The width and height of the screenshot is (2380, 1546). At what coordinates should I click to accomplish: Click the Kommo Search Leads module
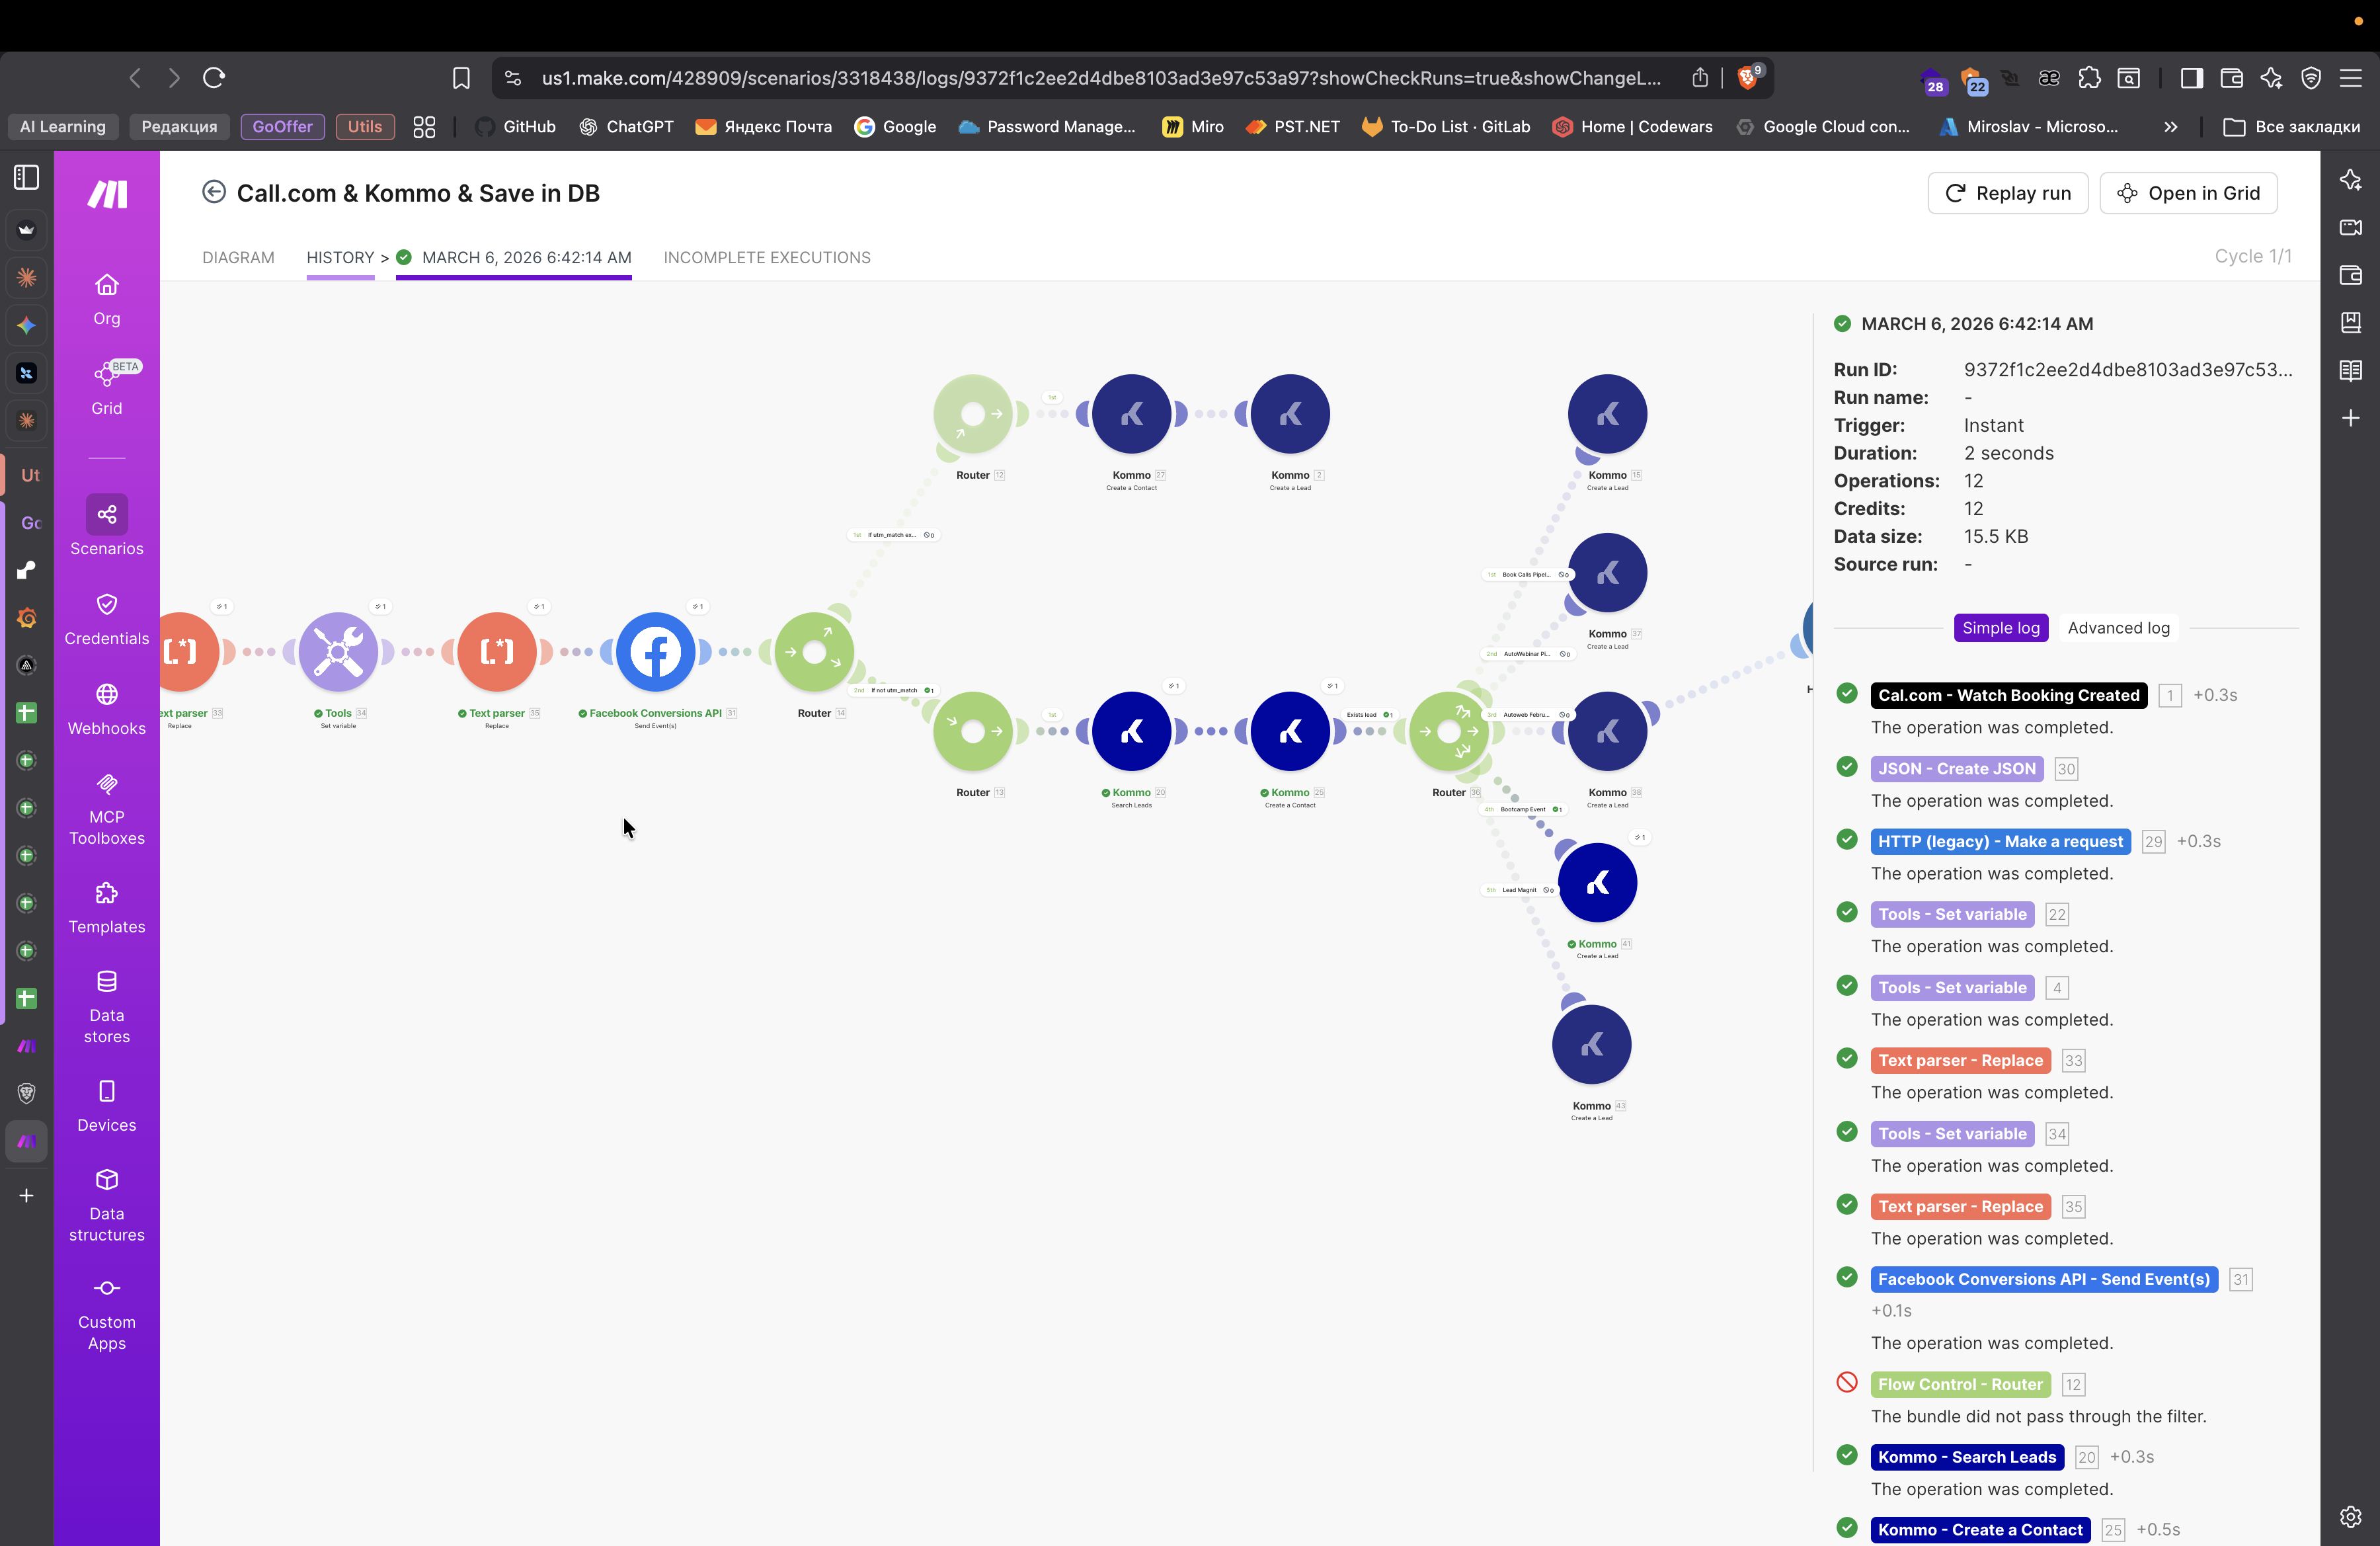[1131, 731]
